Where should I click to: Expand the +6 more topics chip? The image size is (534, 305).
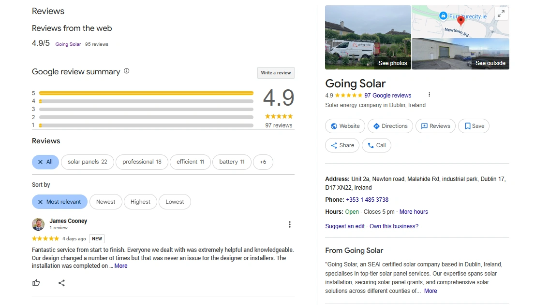[x=263, y=162]
